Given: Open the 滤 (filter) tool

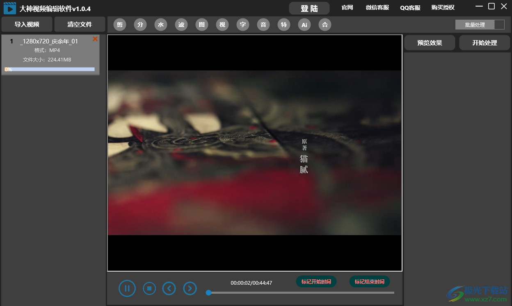Looking at the screenshot, I should tap(181, 25).
